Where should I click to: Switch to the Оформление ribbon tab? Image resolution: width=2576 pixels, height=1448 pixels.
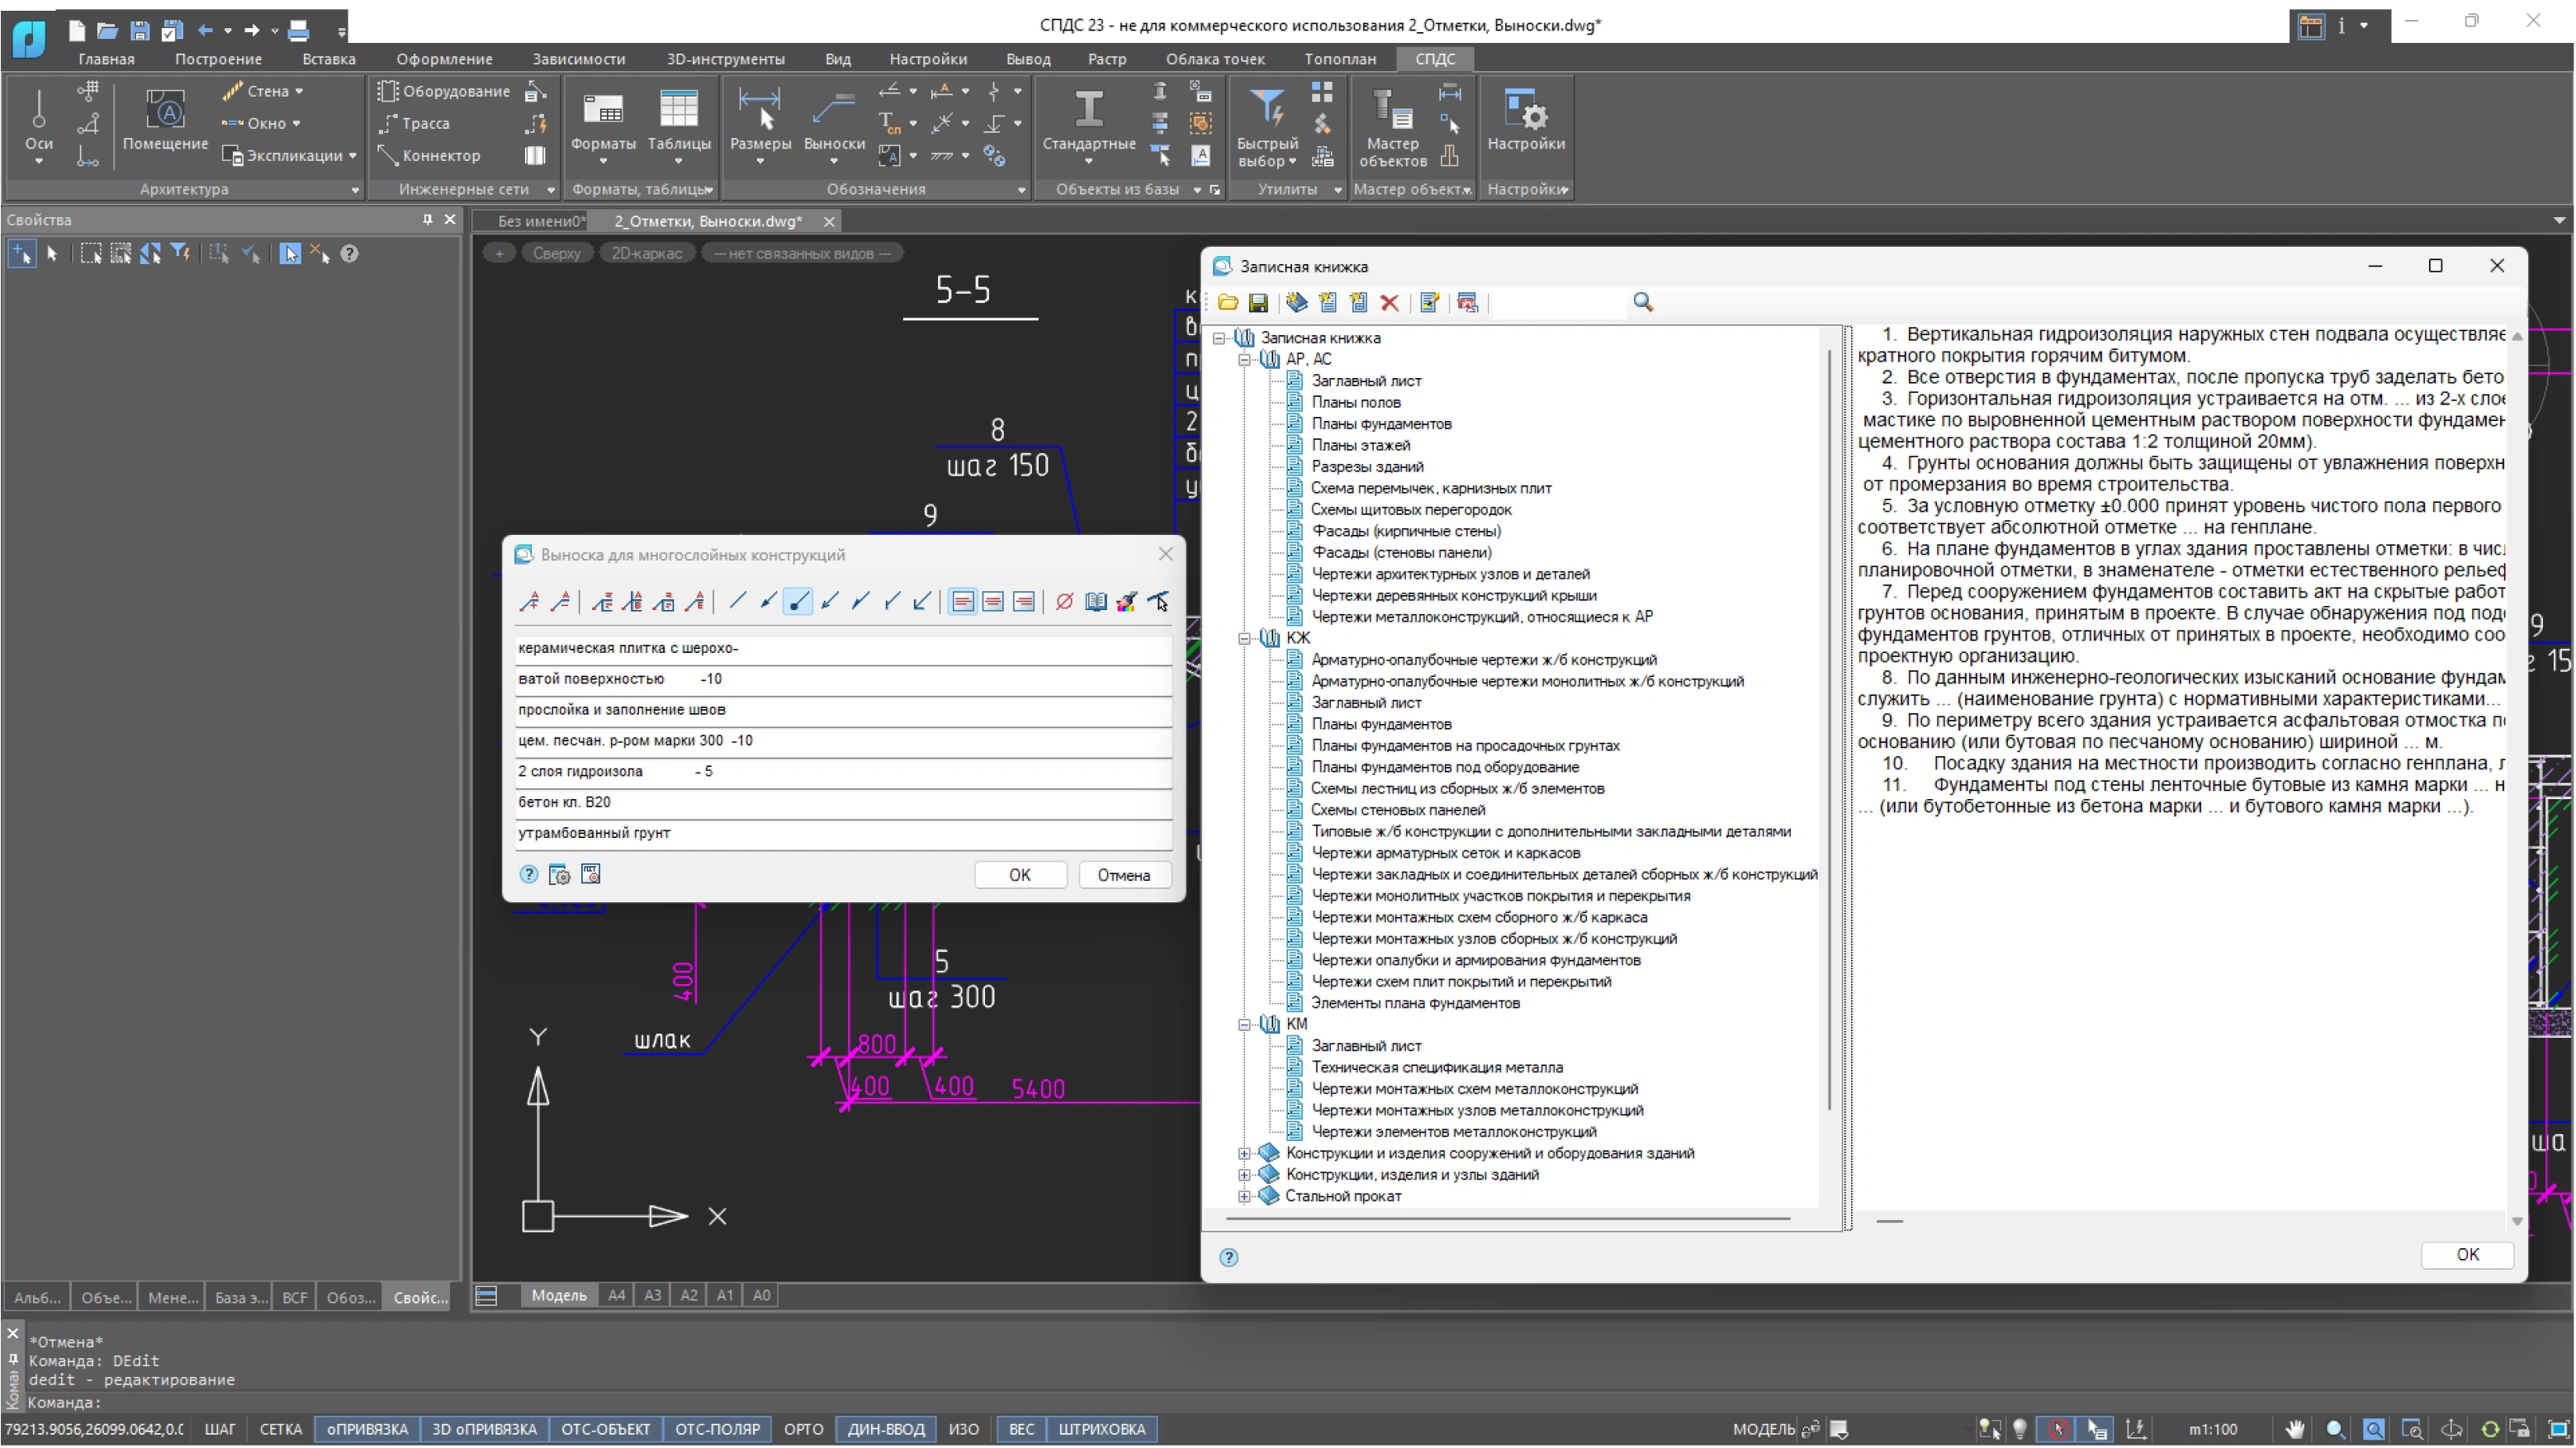(x=444, y=59)
